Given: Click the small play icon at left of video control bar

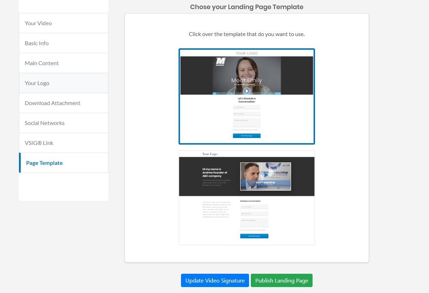Looking at the screenshot, I should (x=214, y=93).
